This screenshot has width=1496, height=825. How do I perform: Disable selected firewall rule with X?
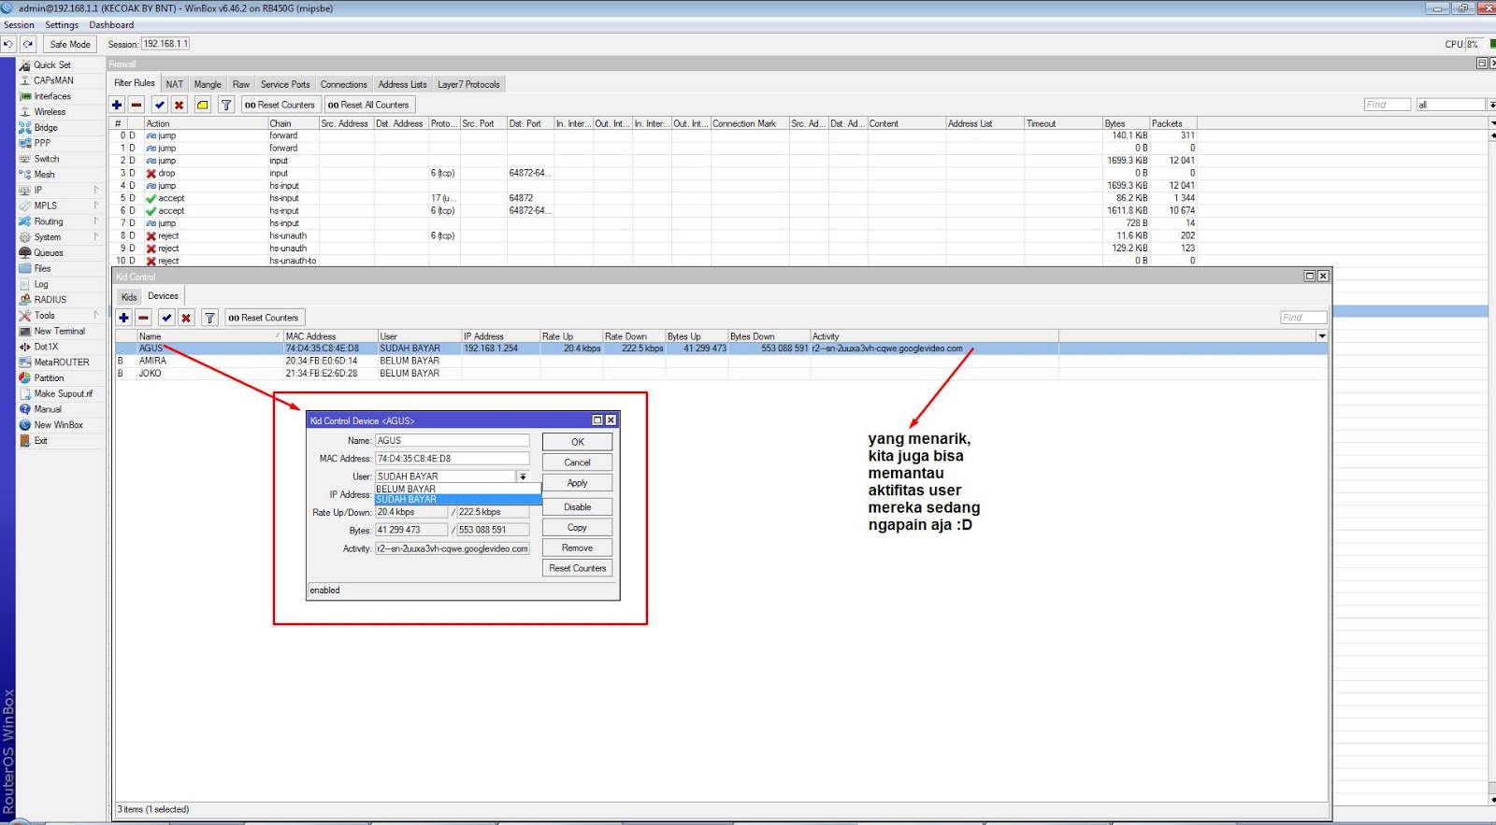point(180,105)
